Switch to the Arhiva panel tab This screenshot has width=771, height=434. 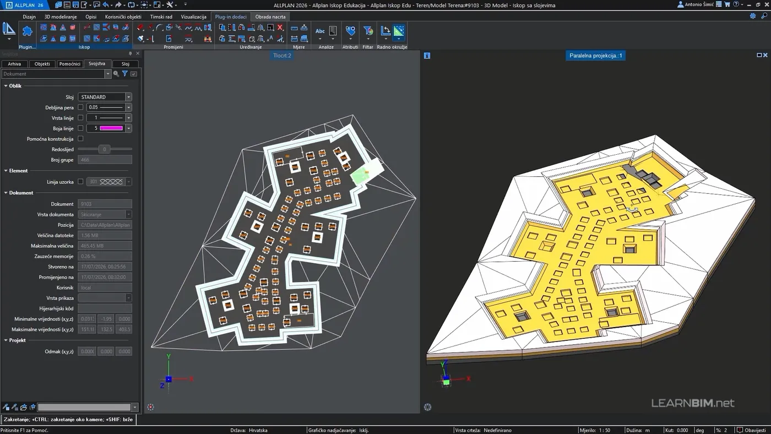[14, 64]
